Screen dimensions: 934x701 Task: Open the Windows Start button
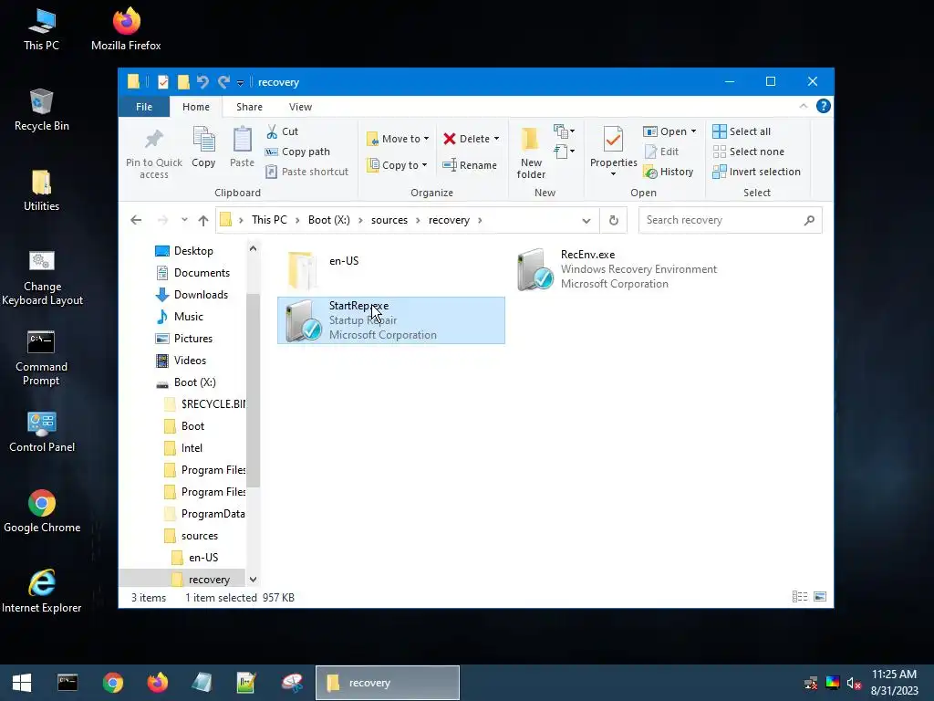[22, 683]
